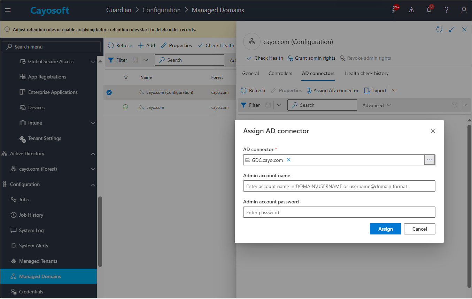Image resolution: width=472 pixels, height=299 pixels.
Task: Collapse the Active Directory section
Action: pos(93,154)
